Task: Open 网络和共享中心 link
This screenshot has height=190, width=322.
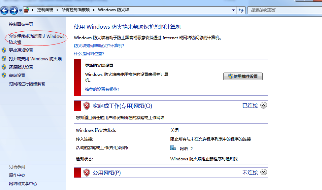Action: (x=23, y=184)
